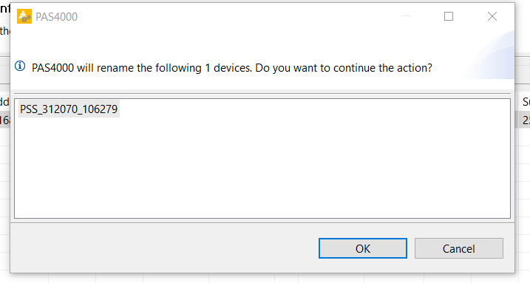
Task: Click the rename confirmation message text
Action: [232, 68]
